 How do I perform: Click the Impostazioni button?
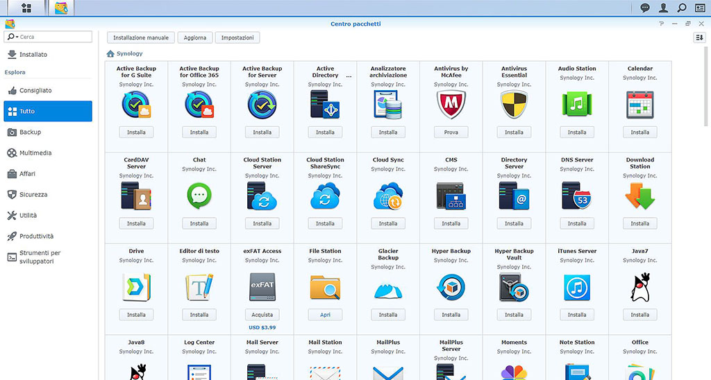[237, 37]
